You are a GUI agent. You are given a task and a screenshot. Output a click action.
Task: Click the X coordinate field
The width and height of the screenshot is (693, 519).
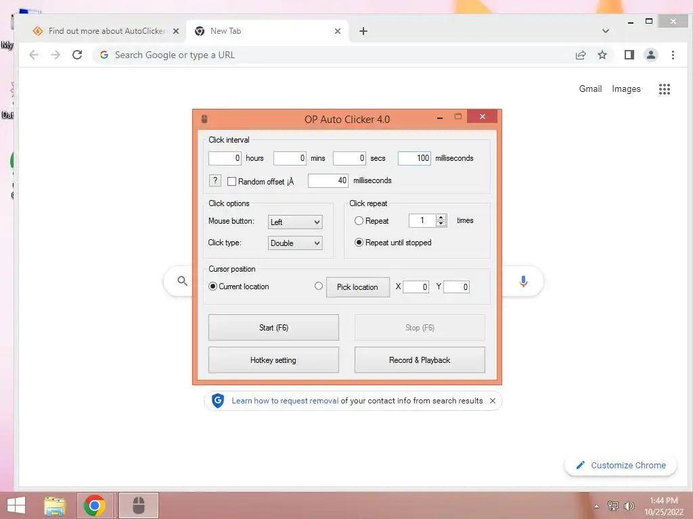(416, 287)
